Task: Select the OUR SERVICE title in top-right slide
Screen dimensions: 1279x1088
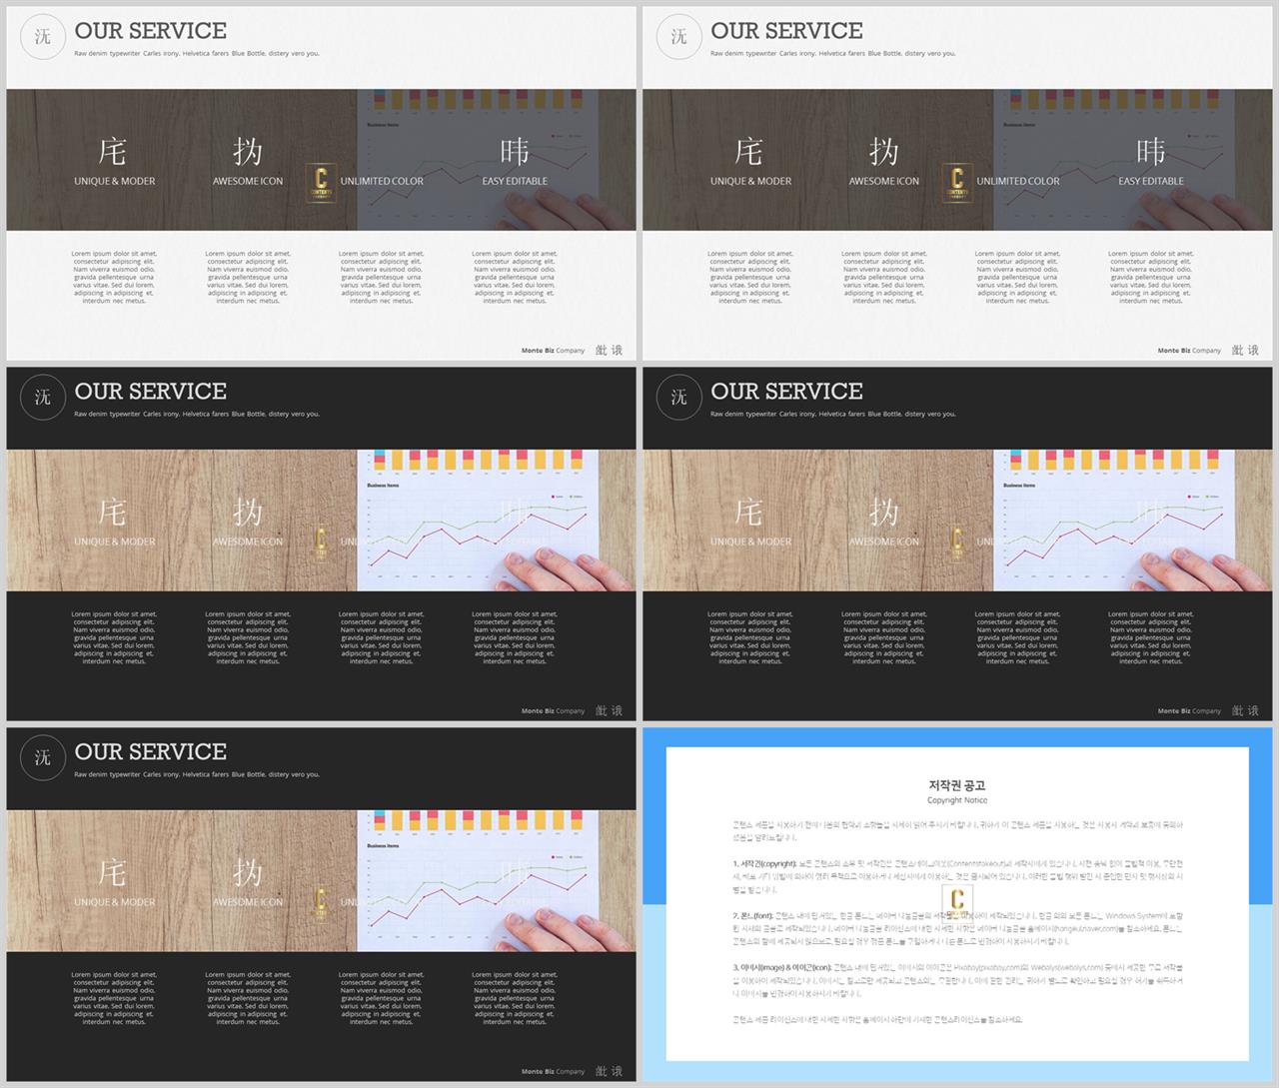Action: pos(787,31)
